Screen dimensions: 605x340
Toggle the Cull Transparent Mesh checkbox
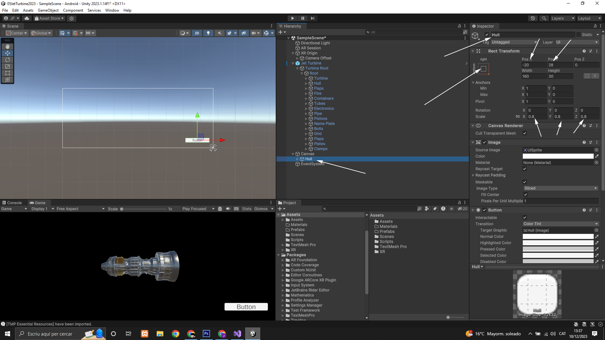coord(525,133)
